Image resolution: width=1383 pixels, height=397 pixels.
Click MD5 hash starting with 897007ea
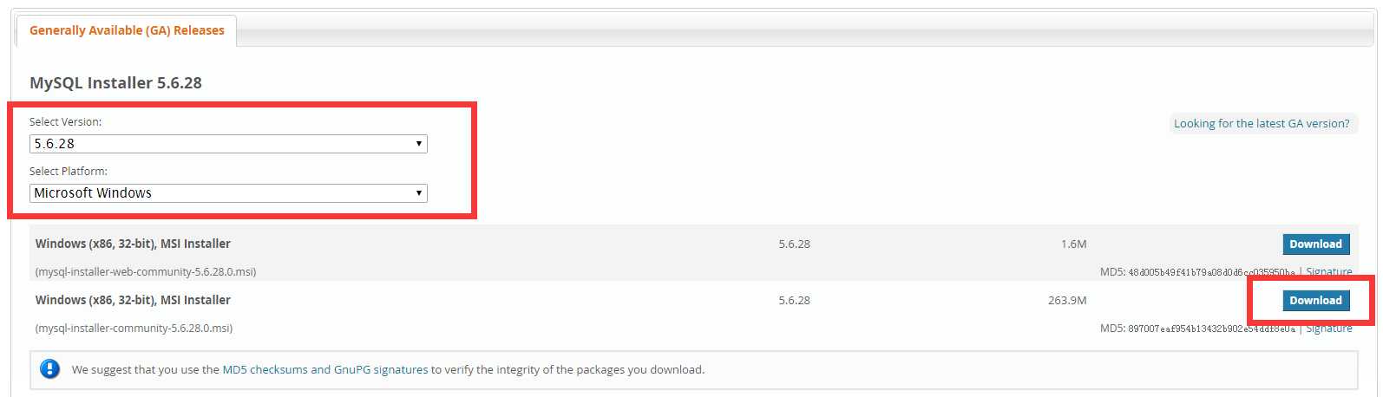coord(1211,329)
